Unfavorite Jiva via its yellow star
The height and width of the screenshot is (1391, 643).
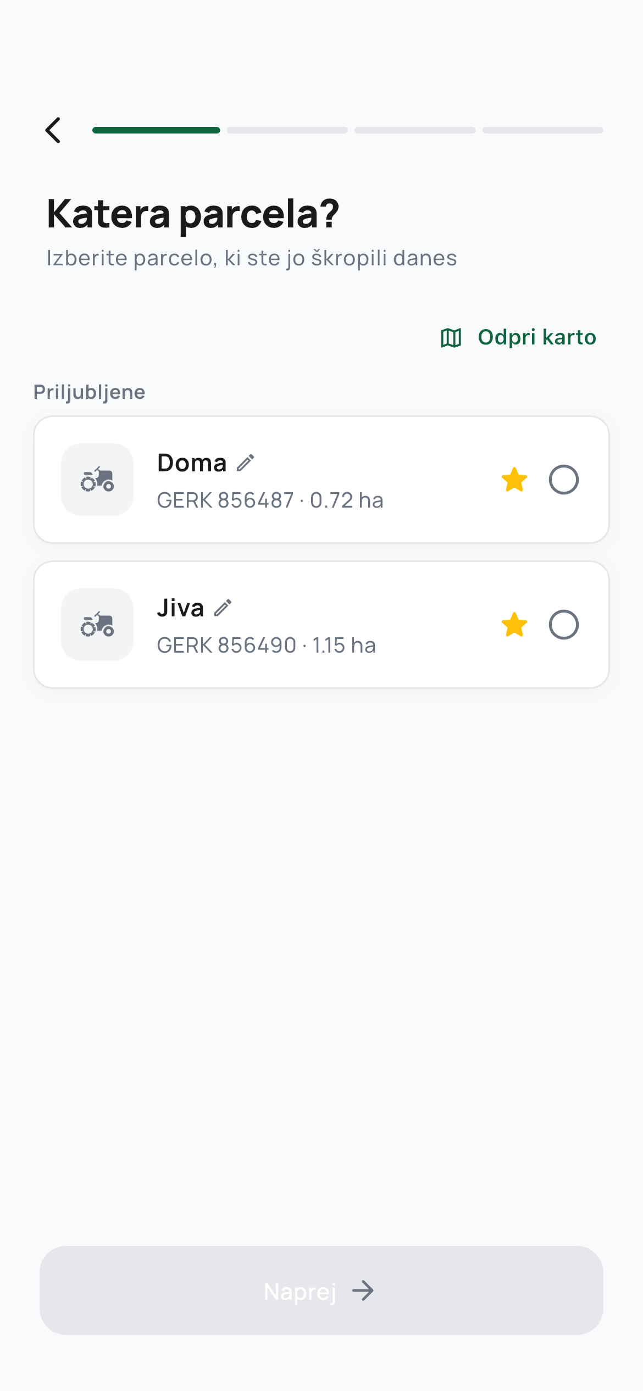click(x=514, y=625)
